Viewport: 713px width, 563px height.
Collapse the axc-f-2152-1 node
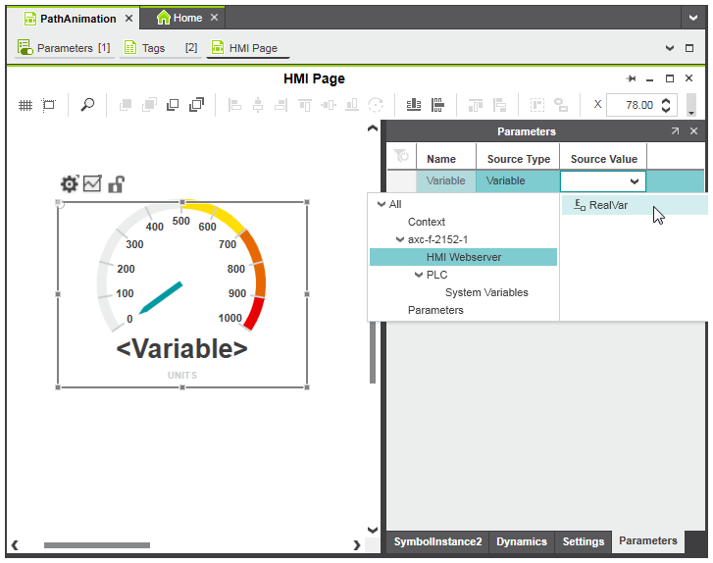[399, 239]
